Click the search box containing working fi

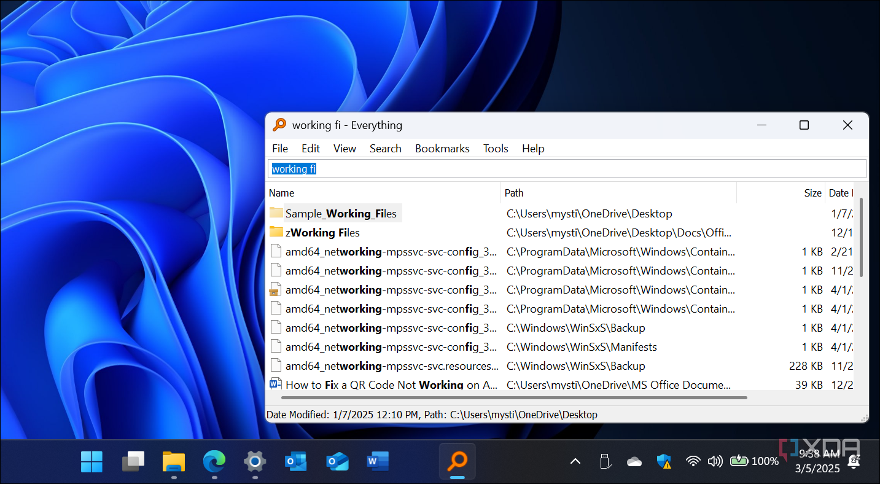click(566, 169)
